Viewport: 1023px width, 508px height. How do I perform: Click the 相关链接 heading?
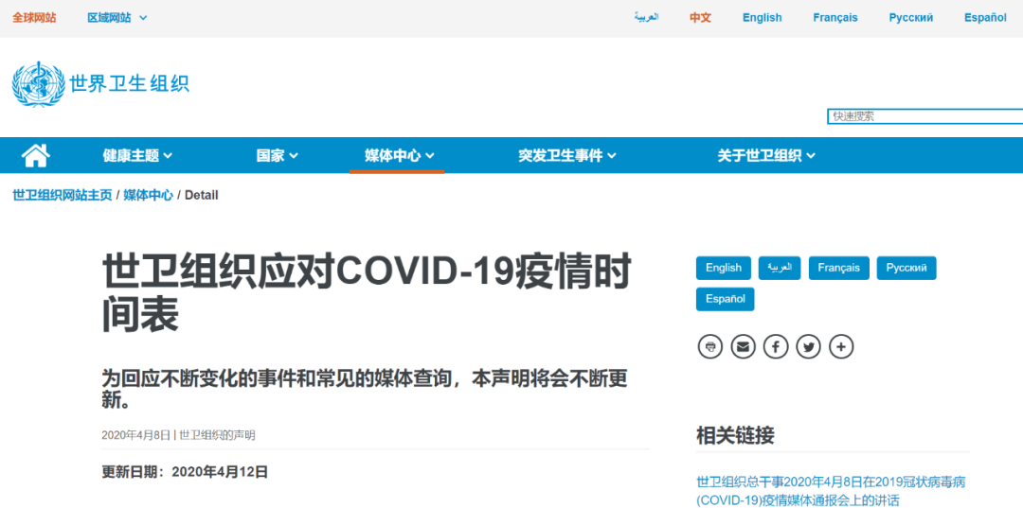pos(735,435)
